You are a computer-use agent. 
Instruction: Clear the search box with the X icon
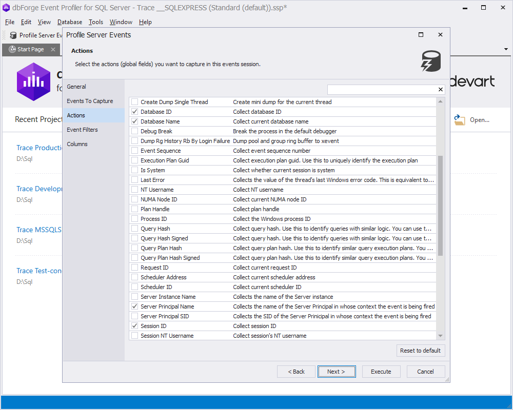(440, 89)
